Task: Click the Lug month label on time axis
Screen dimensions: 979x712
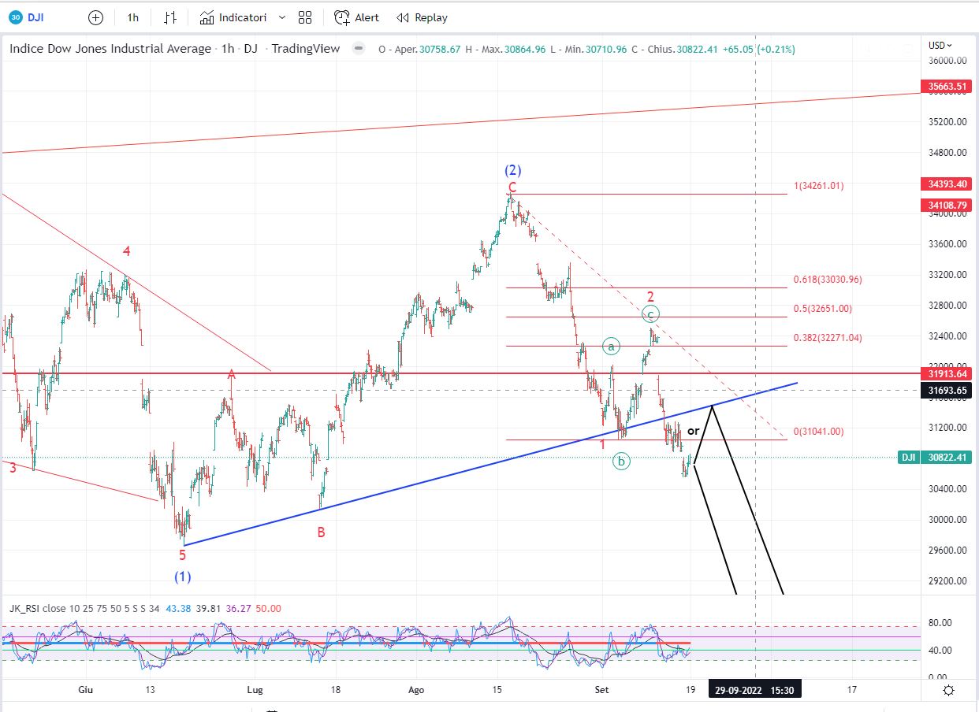Action: click(x=254, y=690)
